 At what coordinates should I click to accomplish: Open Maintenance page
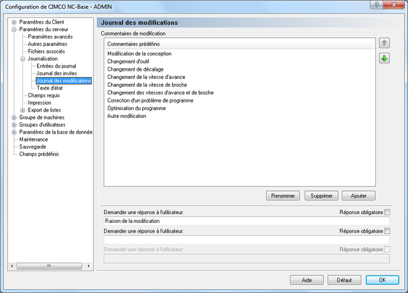click(34, 139)
